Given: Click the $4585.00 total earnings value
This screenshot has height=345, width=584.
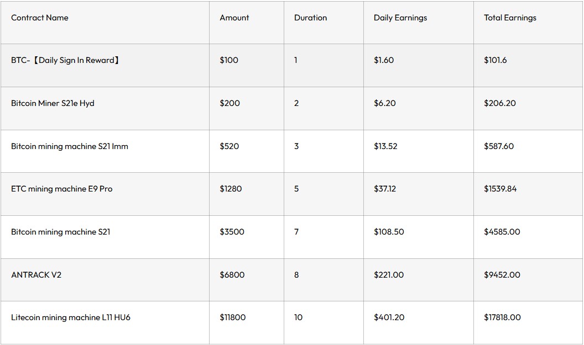Looking at the screenshot, I should 502,232.
